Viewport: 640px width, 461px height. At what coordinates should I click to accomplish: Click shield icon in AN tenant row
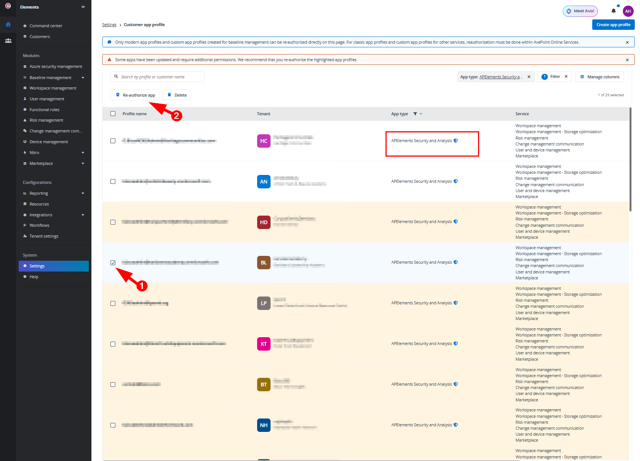pyautogui.click(x=456, y=181)
